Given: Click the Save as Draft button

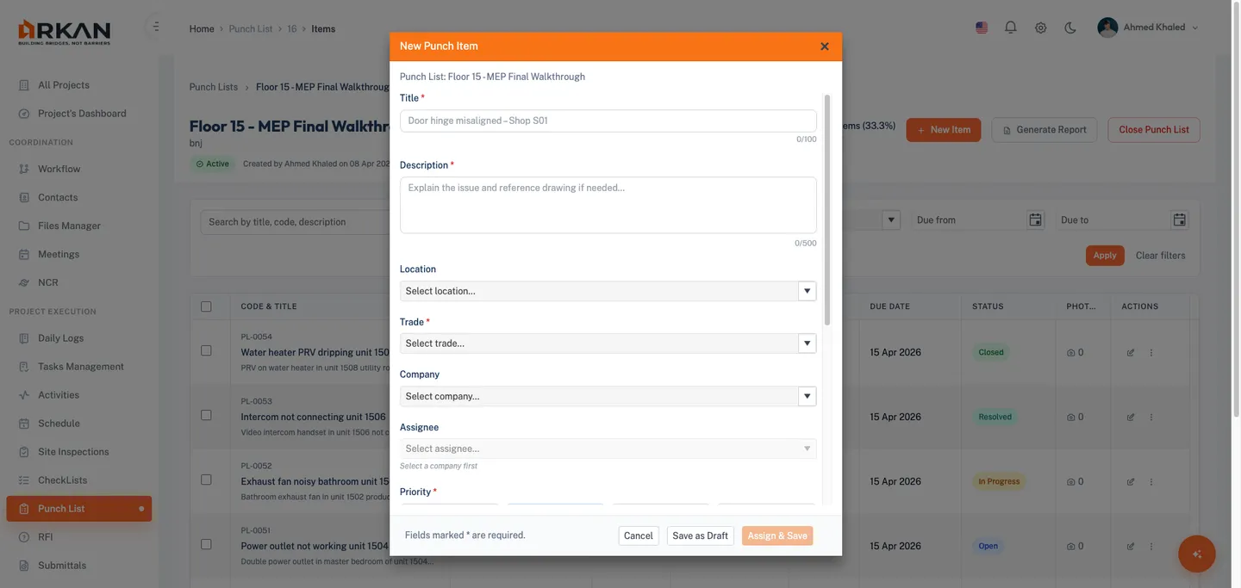Looking at the screenshot, I should pos(700,535).
